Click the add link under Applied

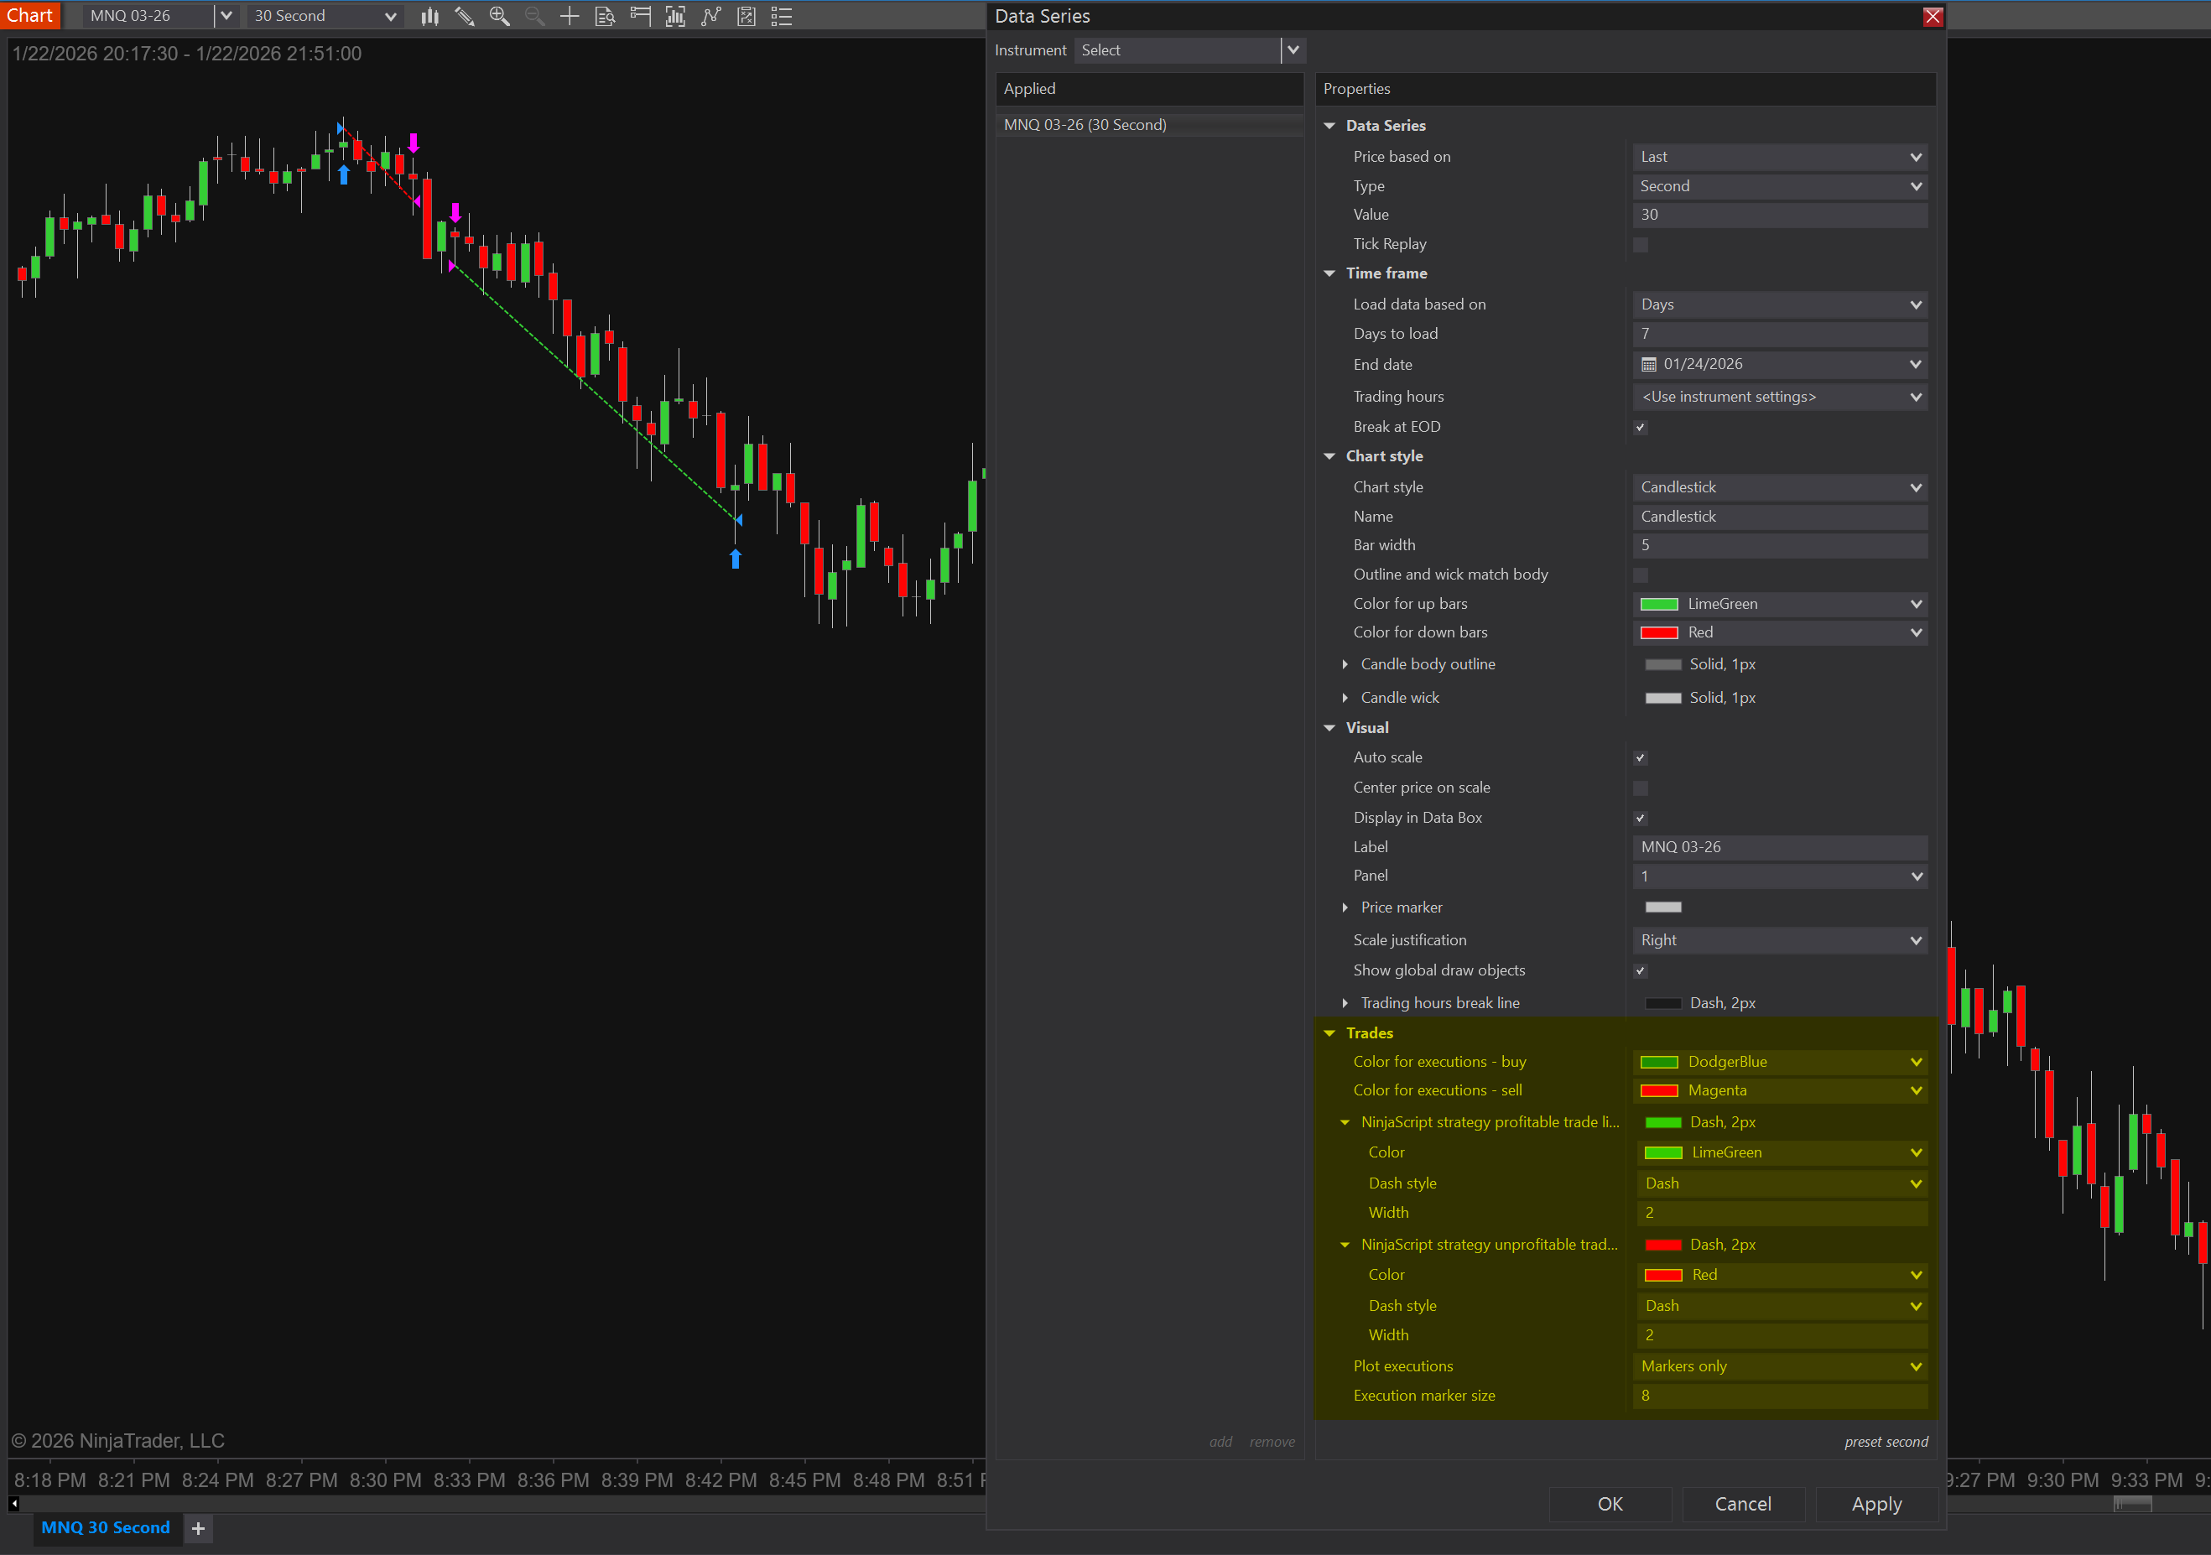1220,1443
